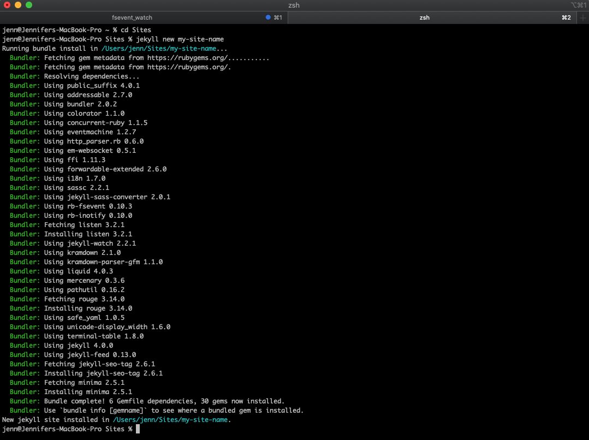Click 'Using colorator 1.1.0' line
The width and height of the screenshot is (589, 440).
coord(84,114)
